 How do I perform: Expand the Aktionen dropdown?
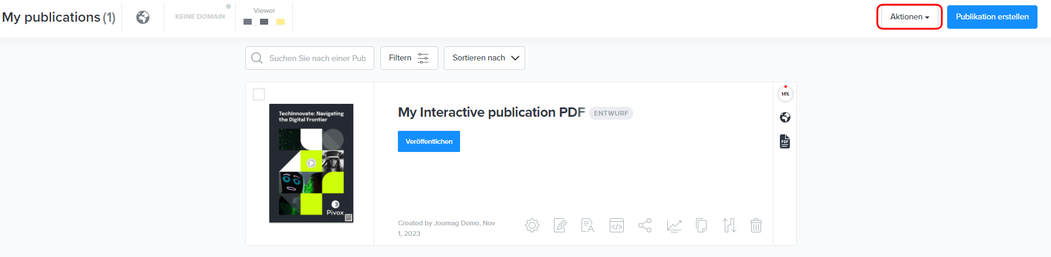(909, 17)
